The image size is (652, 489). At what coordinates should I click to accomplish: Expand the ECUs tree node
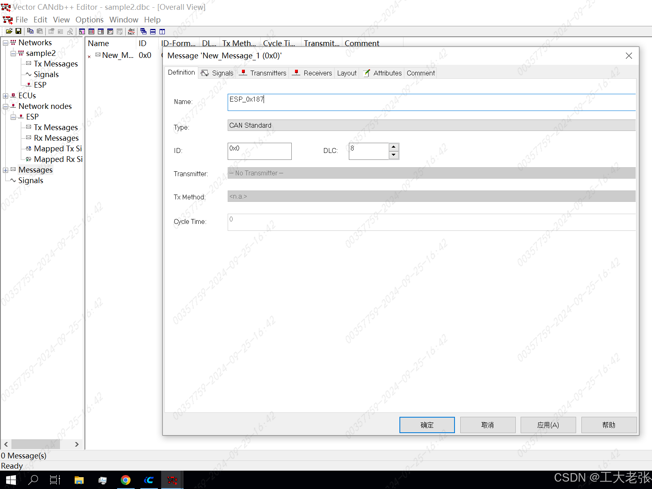5,96
